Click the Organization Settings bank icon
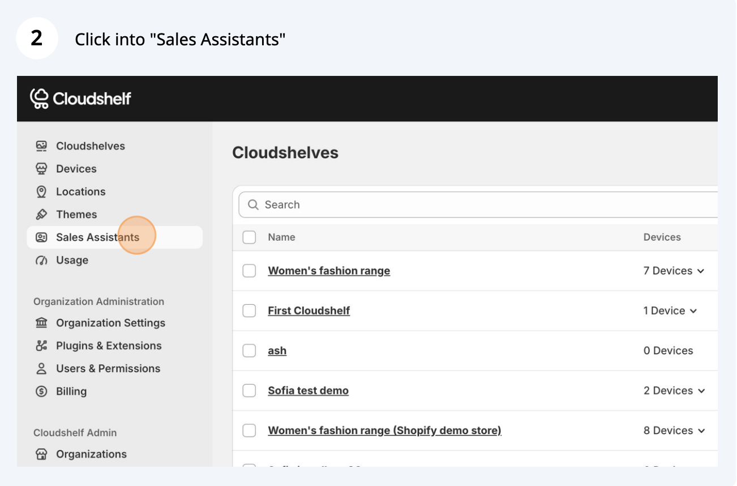 [41, 323]
